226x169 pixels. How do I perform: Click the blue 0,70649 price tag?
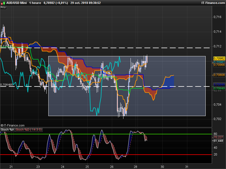[x=219, y=84]
